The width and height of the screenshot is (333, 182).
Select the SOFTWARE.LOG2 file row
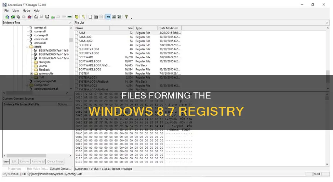[x=128, y=69]
